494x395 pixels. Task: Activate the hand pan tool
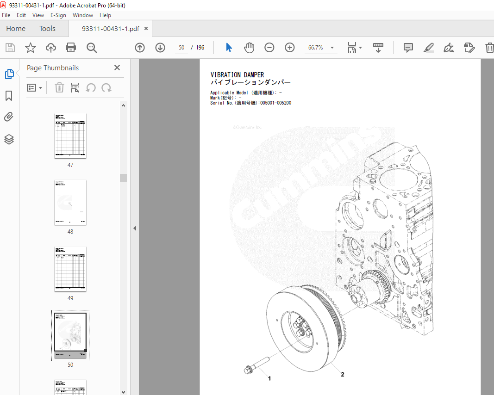tap(249, 48)
